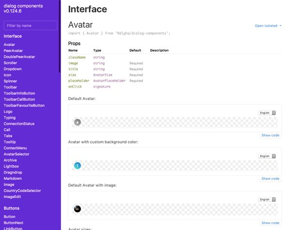
Task: Click the sidebar vertical scrollbar
Action: [60, 36]
